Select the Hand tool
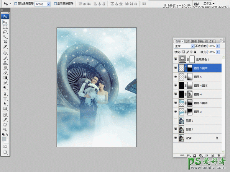Screen dimensions: 230x172 point(5,124)
